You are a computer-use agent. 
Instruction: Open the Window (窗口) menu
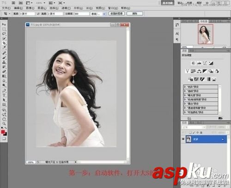click(x=113, y=8)
